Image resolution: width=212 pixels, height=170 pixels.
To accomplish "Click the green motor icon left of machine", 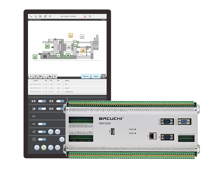I will coord(35,57).
